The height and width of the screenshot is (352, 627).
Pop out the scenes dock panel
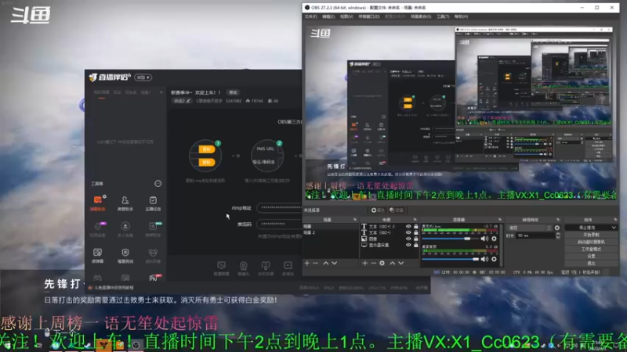(355, 220)
